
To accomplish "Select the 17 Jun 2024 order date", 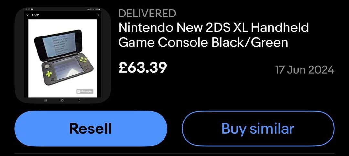I will coord(305,70).
